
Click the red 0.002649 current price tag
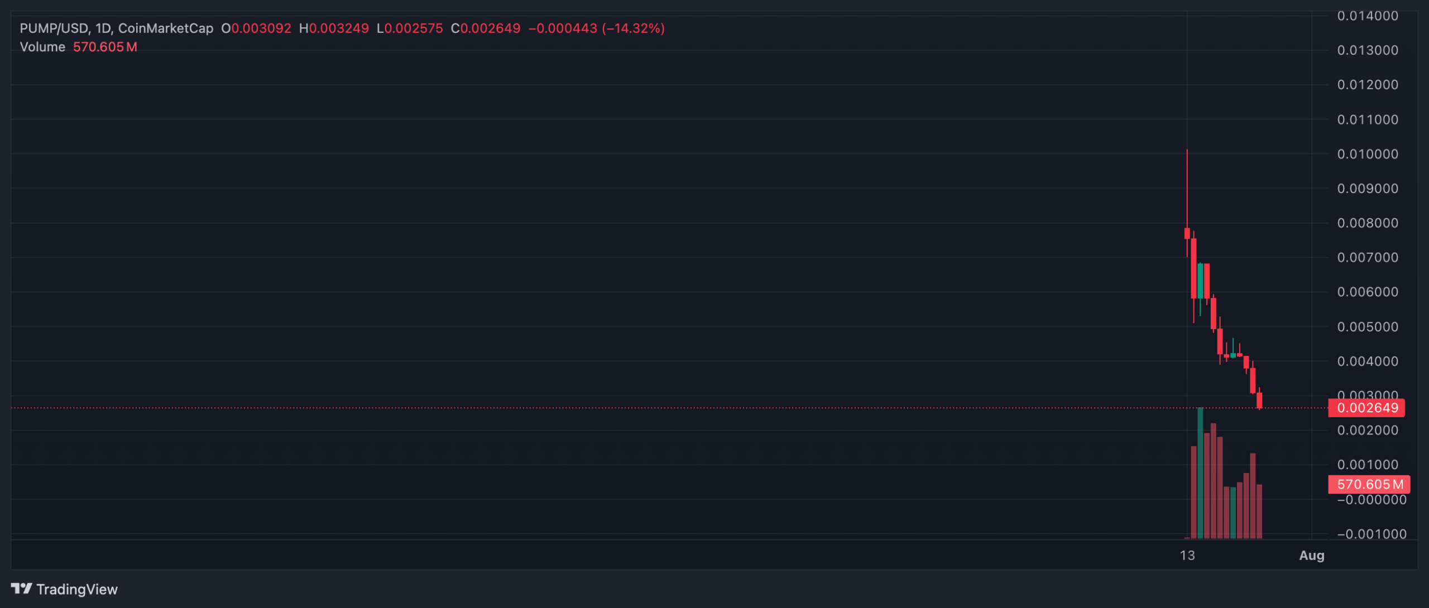tap(1366, 408)
